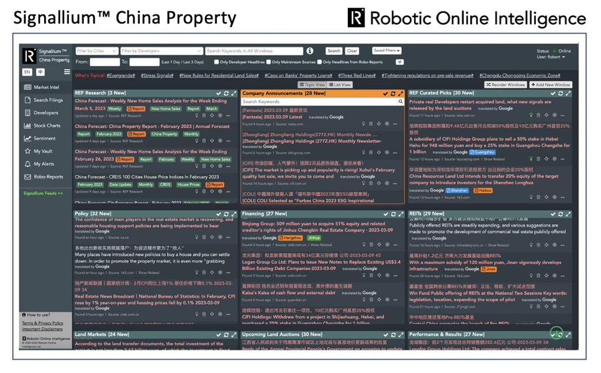Open Stock Charts from the sidebar
Image resolution: width=601 pixels, height=373 pixels.
click(x=42, y=125)
